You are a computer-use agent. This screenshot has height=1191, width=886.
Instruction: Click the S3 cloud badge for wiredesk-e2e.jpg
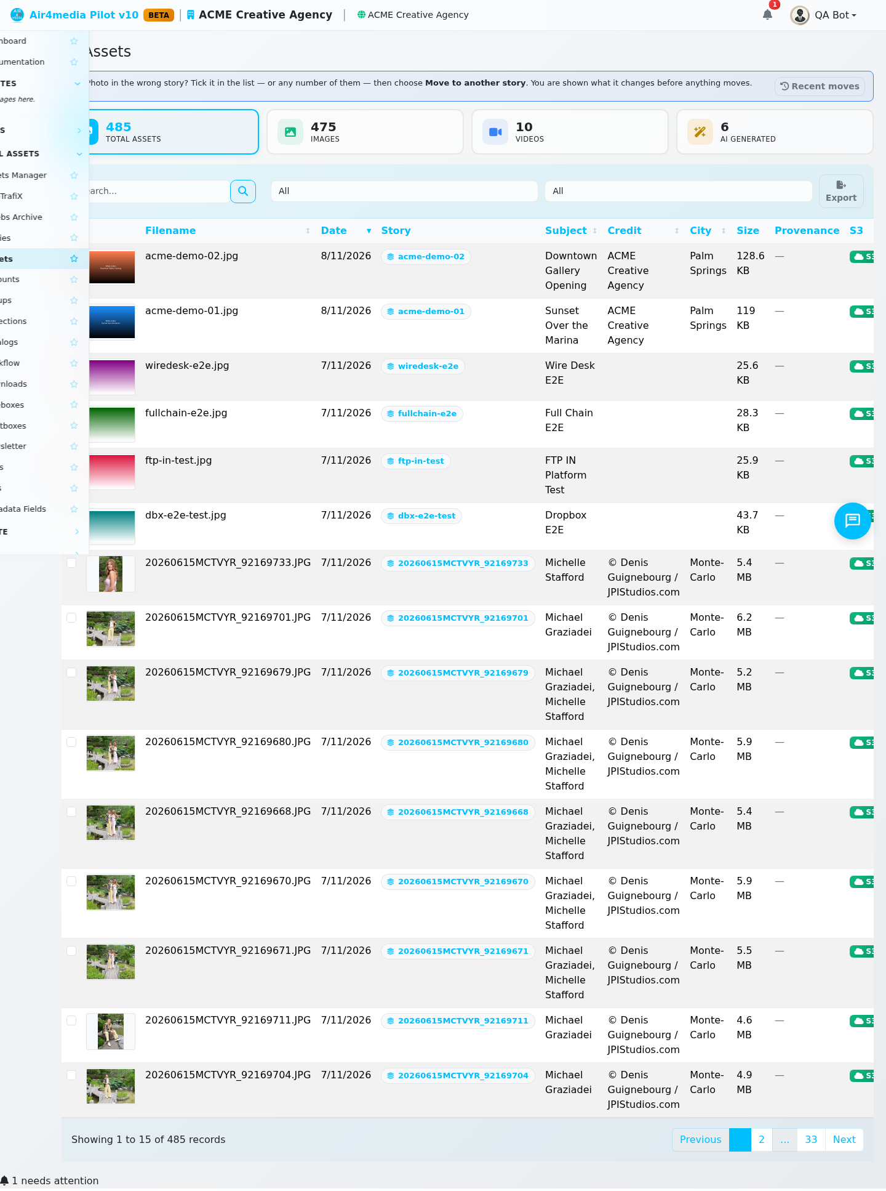pos(861,366)
